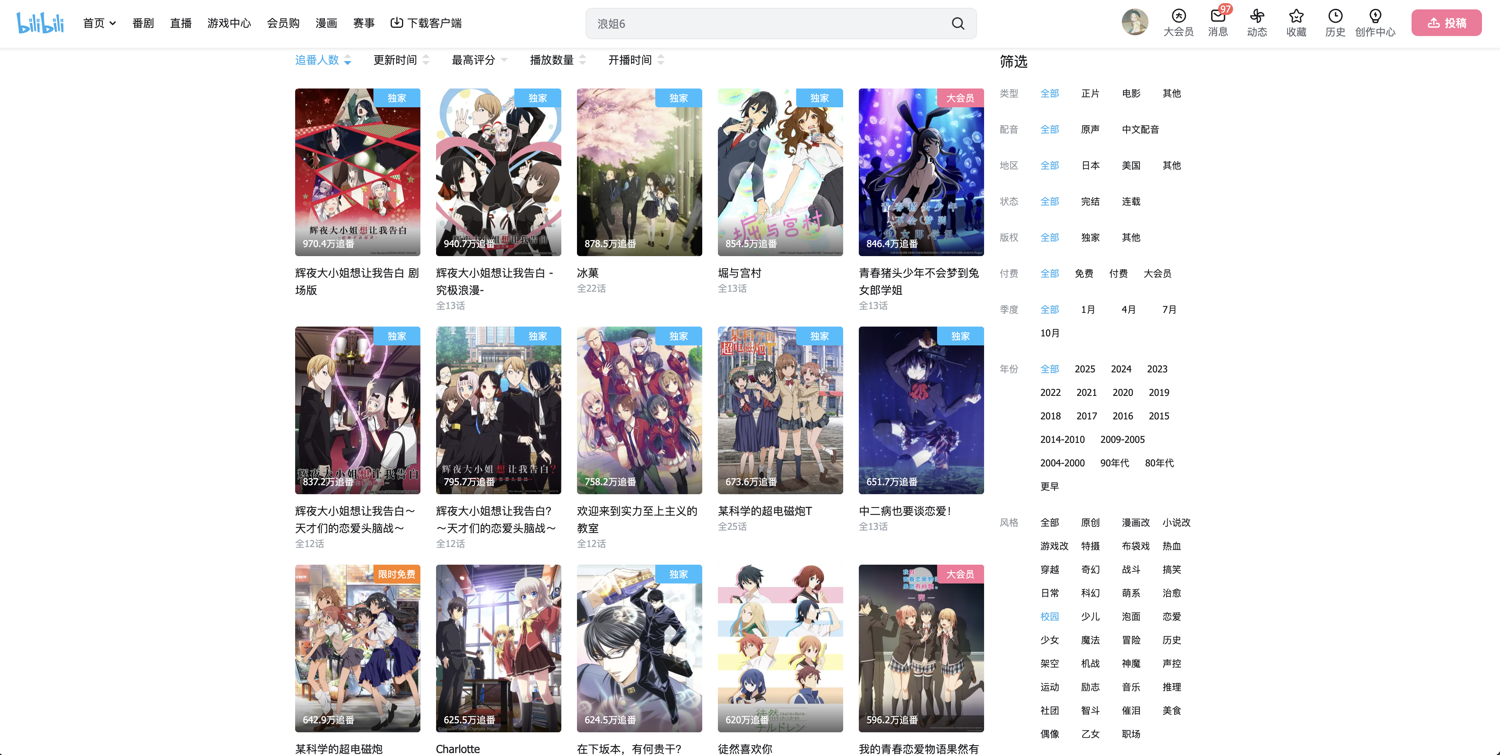Open the 收藏 favorites star icon
The height and width of the screenshot is (755, 1500).
(1296, 23)
